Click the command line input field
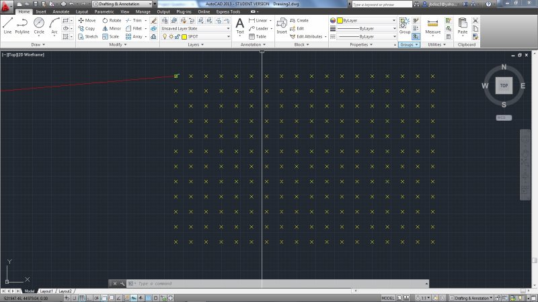 point(278,283)
